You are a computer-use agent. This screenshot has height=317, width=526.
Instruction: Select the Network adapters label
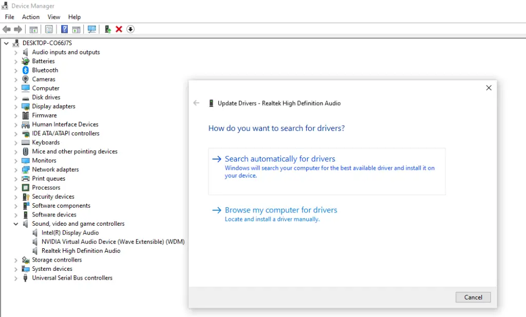click(55, 170)
